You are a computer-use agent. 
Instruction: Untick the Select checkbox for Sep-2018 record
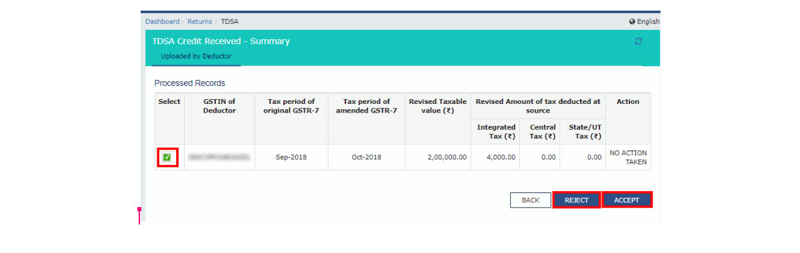(167, 157)
